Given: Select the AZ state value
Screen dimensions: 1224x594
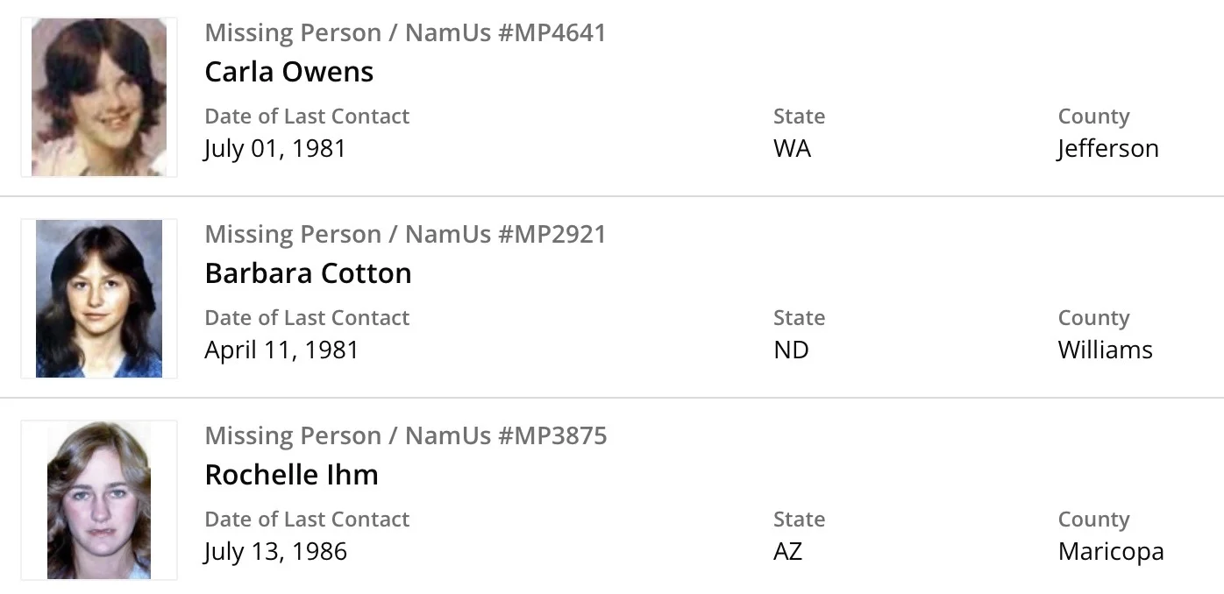Looking at the screenshot, I should point(787,551).
